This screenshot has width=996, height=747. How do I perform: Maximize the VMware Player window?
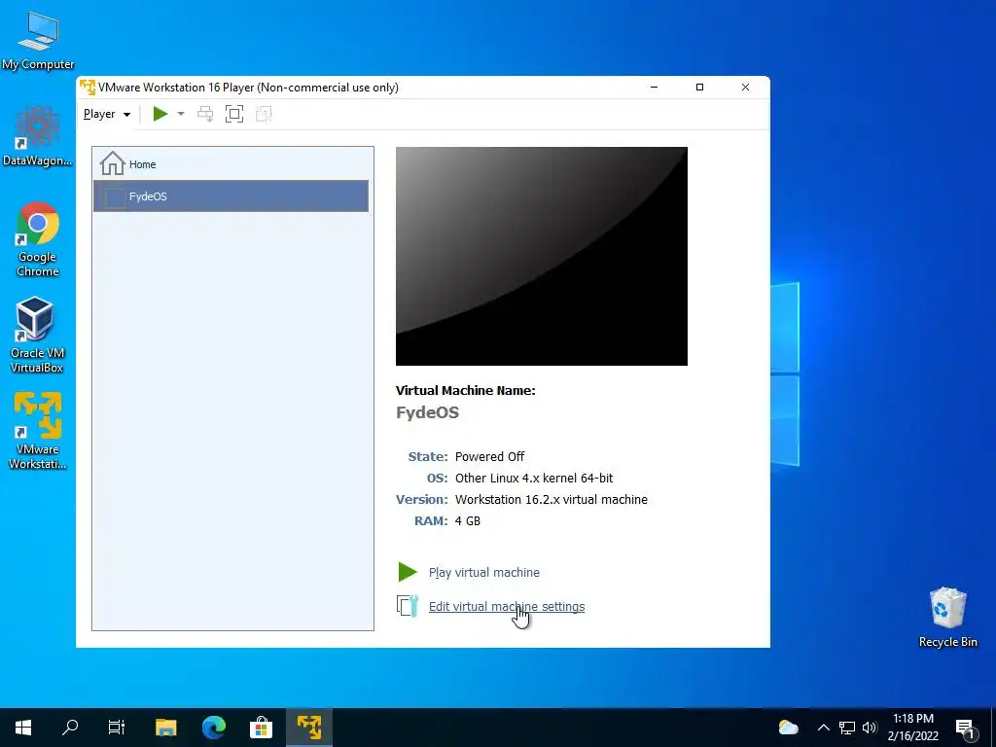coord(700,87)
